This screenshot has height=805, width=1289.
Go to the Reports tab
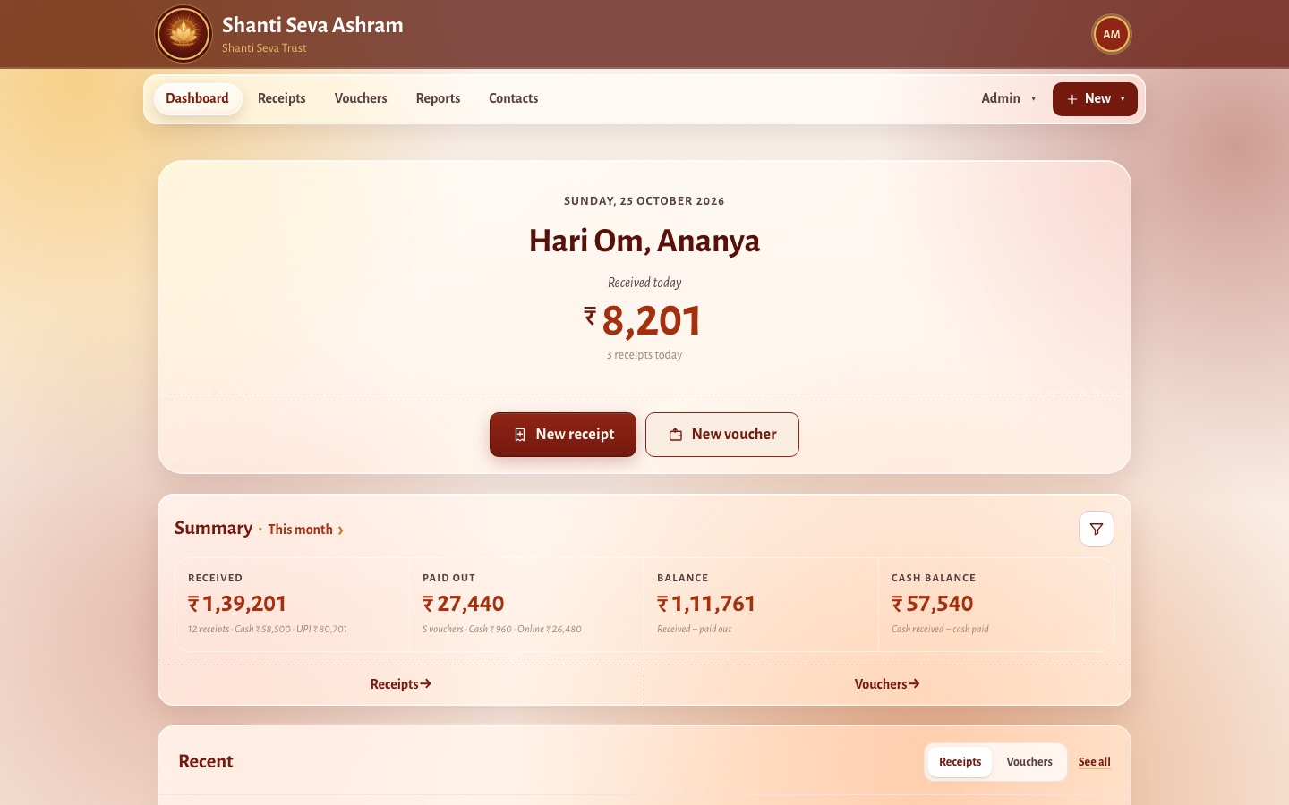click(438, 98)
